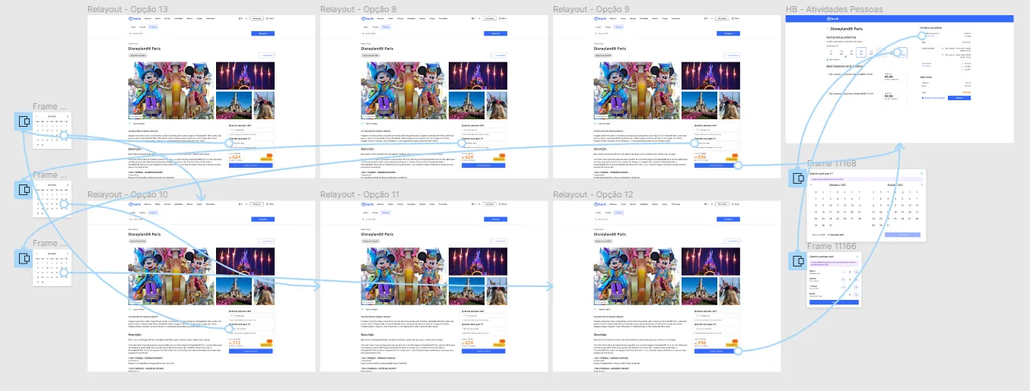Image resolution: width=1030 pixels, height=391 pixels.
Task: Click the 312 price in Opção 10
Action: coord(236,343)
